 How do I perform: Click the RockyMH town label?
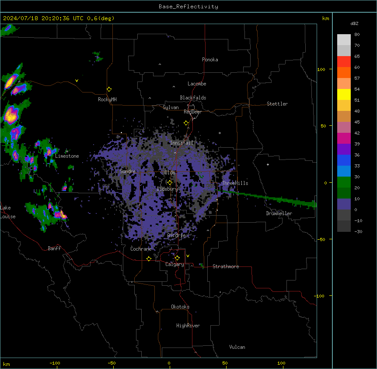pos(107,99)
